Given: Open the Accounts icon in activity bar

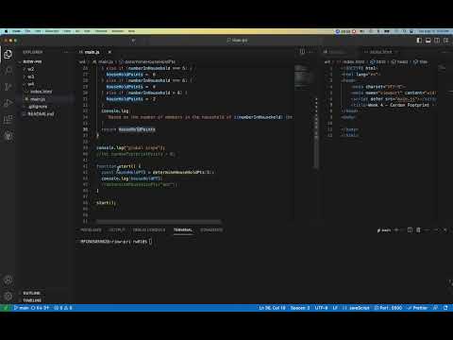Looking at the screenshot, I should click(8, 280).
